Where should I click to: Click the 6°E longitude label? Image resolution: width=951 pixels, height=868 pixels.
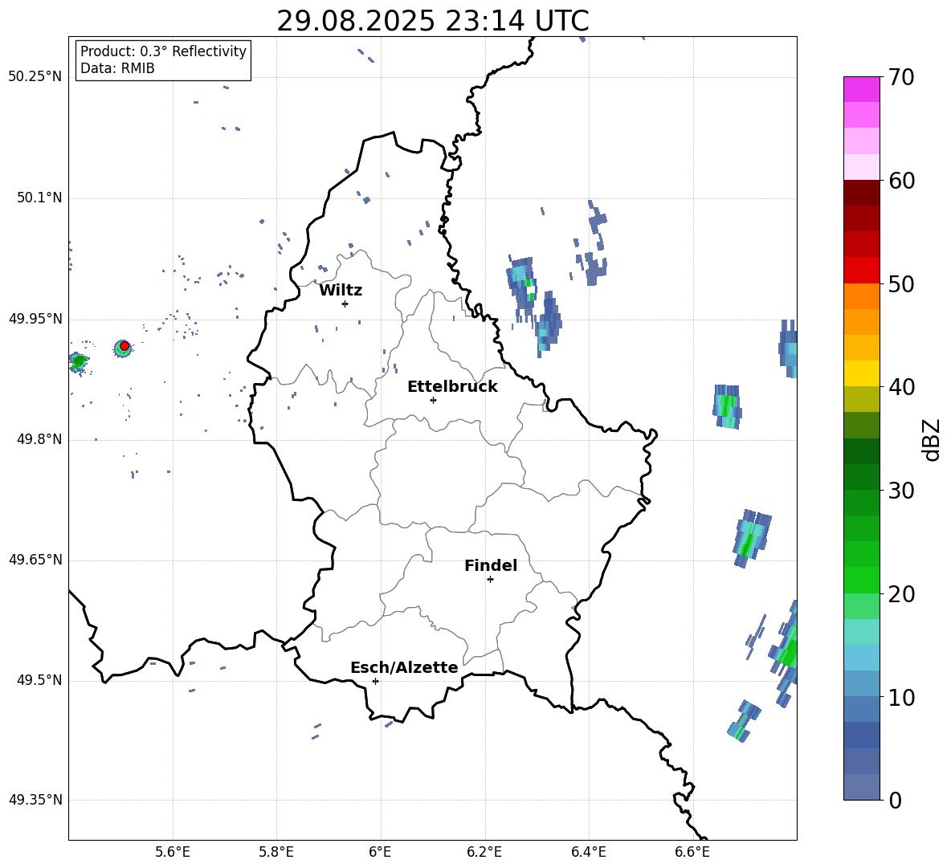(x=380, y=853)
